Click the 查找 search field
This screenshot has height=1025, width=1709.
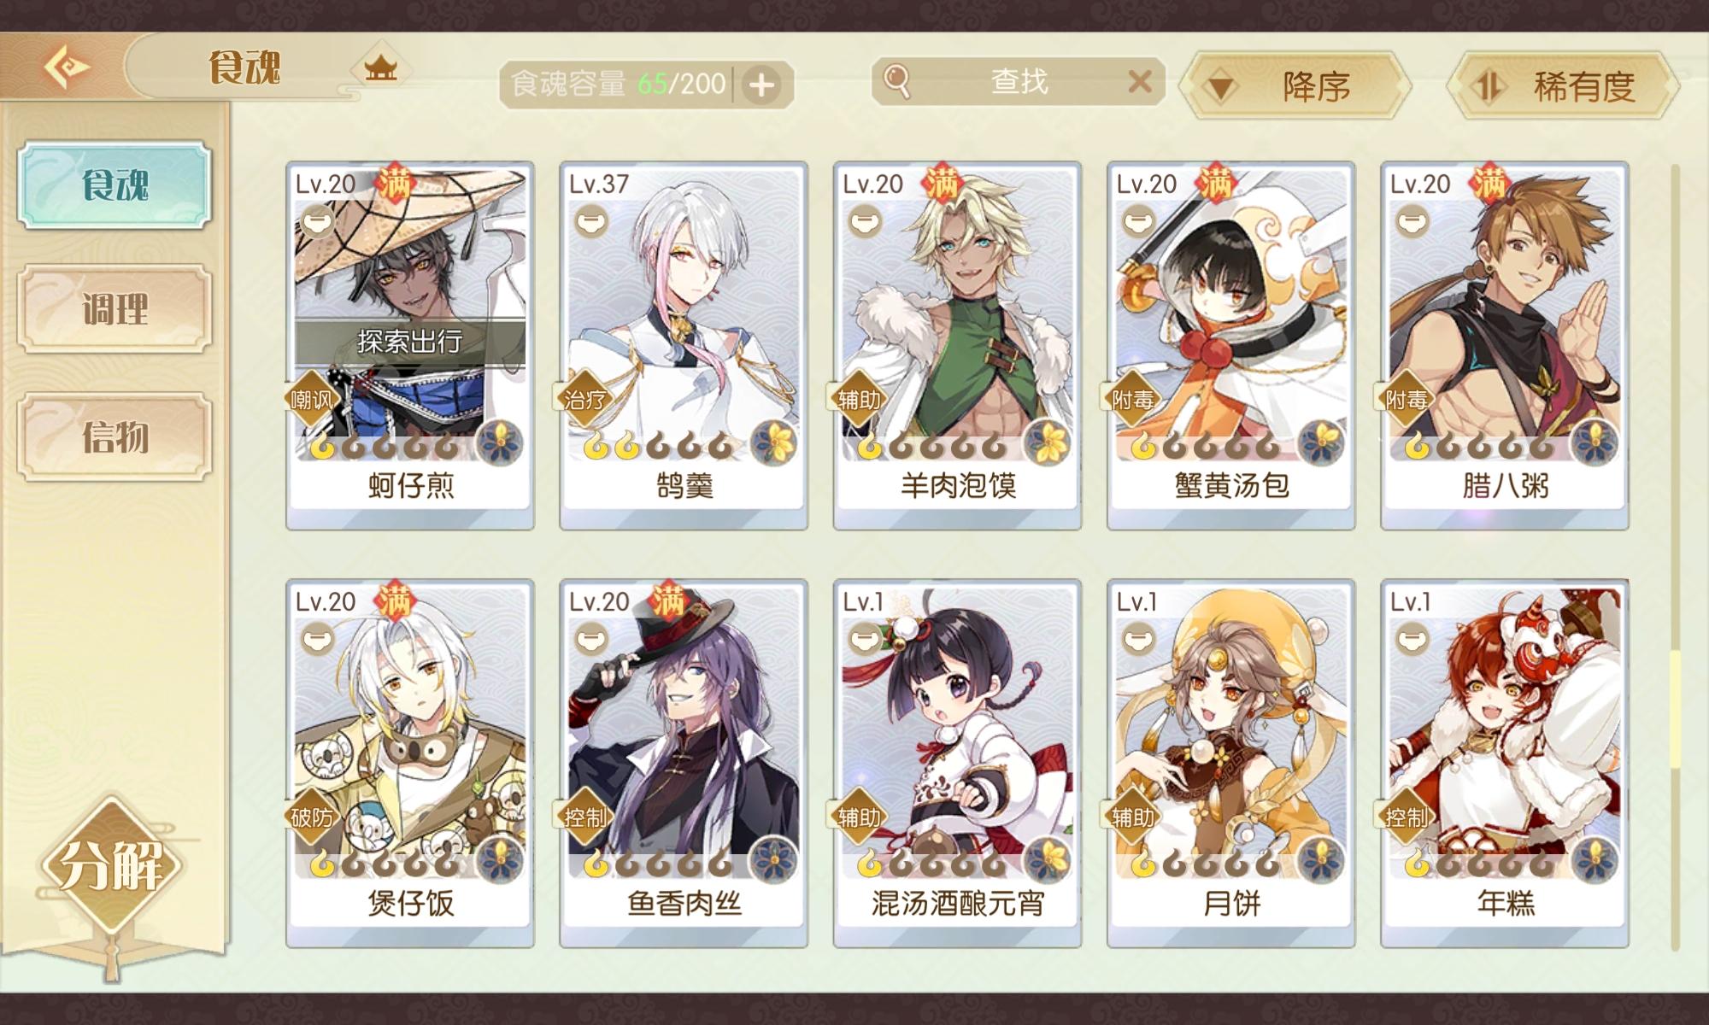coord(1019,82)
